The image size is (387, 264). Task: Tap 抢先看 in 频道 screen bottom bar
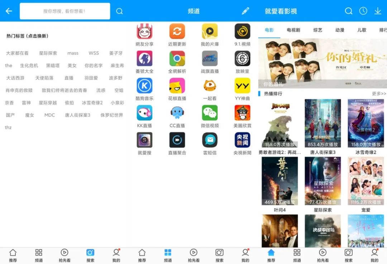(x=193, y=256)
